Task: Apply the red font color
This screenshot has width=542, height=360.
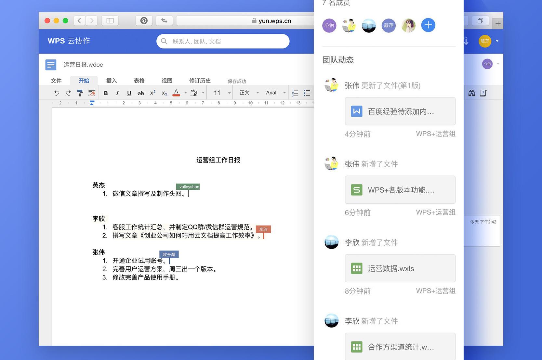Action: (x=176, y=93)
